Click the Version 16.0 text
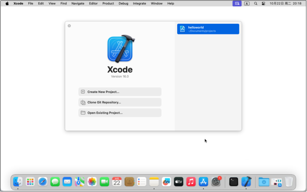This screenshot has width=307, height=192. pyautogui.click(x=120, y=77)
